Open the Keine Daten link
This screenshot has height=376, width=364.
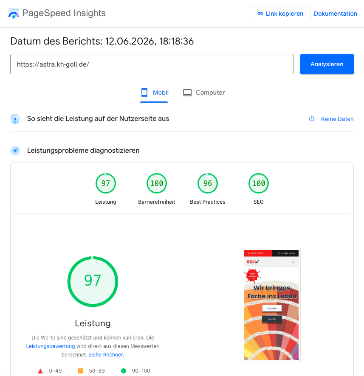(337, 119)
